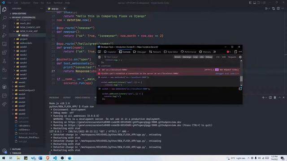This screenshot has width=287, height=161.
Task: Open the Performance tab in DevTools
Action: click(x=188, y=52)
